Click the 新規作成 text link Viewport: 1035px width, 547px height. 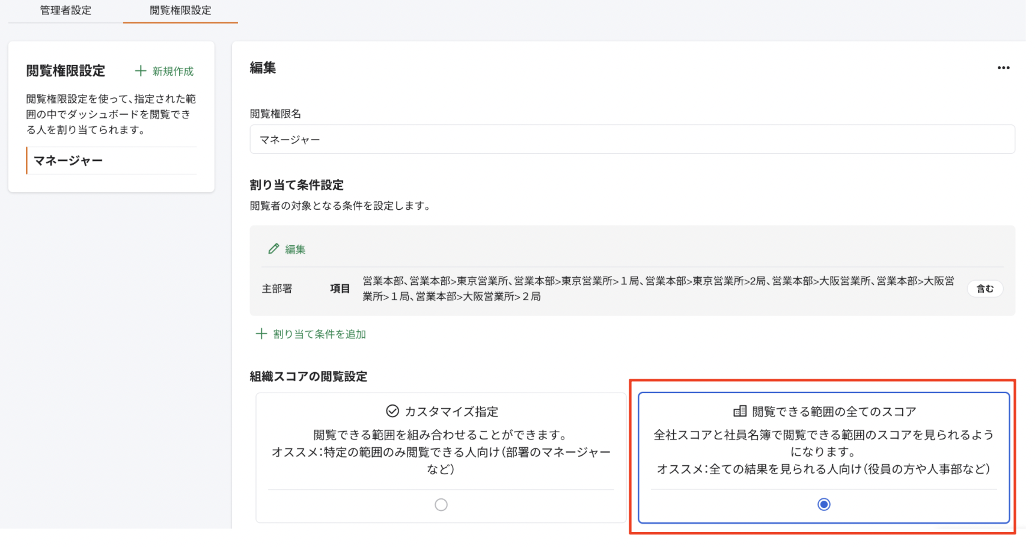click(172, 71)
